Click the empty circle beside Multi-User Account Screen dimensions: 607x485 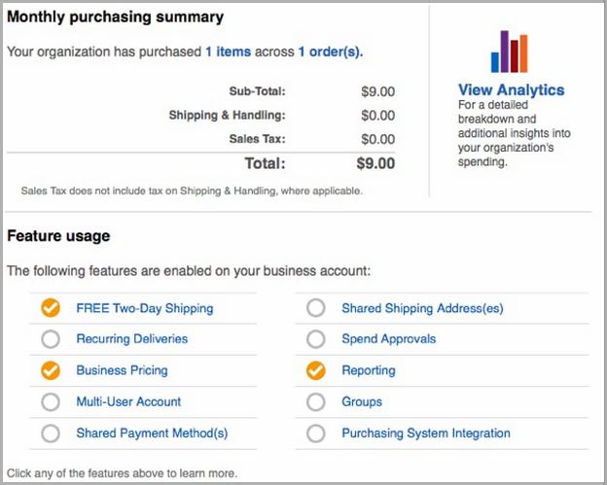pos(51,401)
